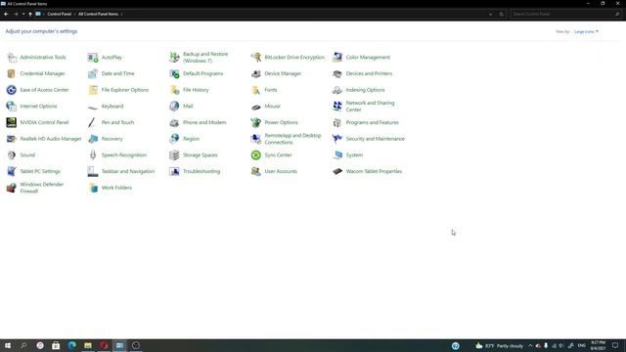The image size is (626, 352).
Task: Open the AutoPlay icon
Action: click(x=93, y=58)
